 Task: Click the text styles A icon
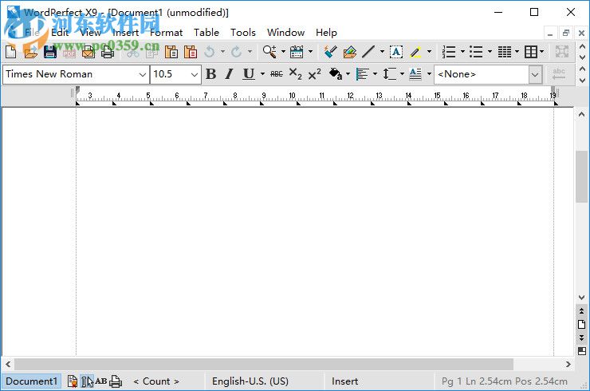point(415,74)
